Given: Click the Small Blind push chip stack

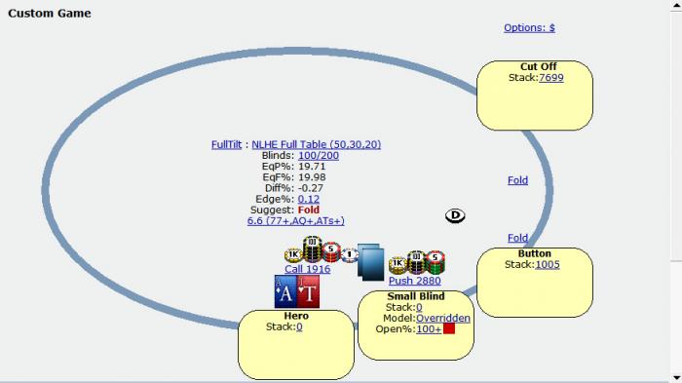Looking at the screenshot, I should tap(417, 262).
